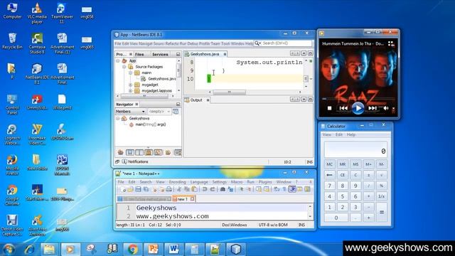Select main(String[] args) in Navigator
Screen dimensions: 455x256
150,124
